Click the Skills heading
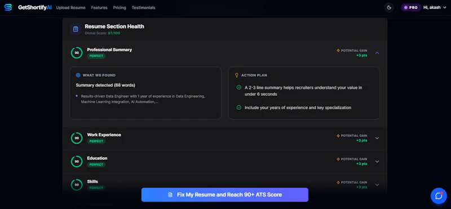451x209 pixels. pos(92,181)
